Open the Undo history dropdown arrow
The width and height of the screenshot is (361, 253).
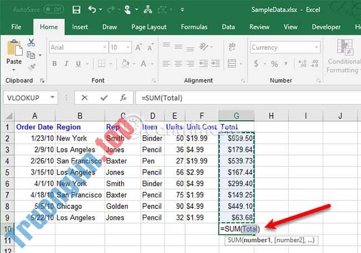(x=101, y=9)
